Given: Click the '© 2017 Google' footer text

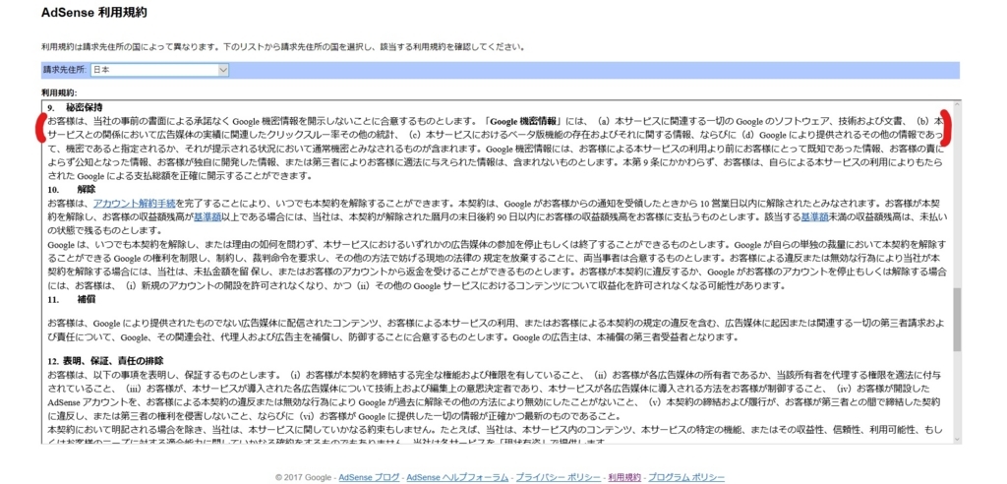Looking at the screenshot, I should 303,477.
